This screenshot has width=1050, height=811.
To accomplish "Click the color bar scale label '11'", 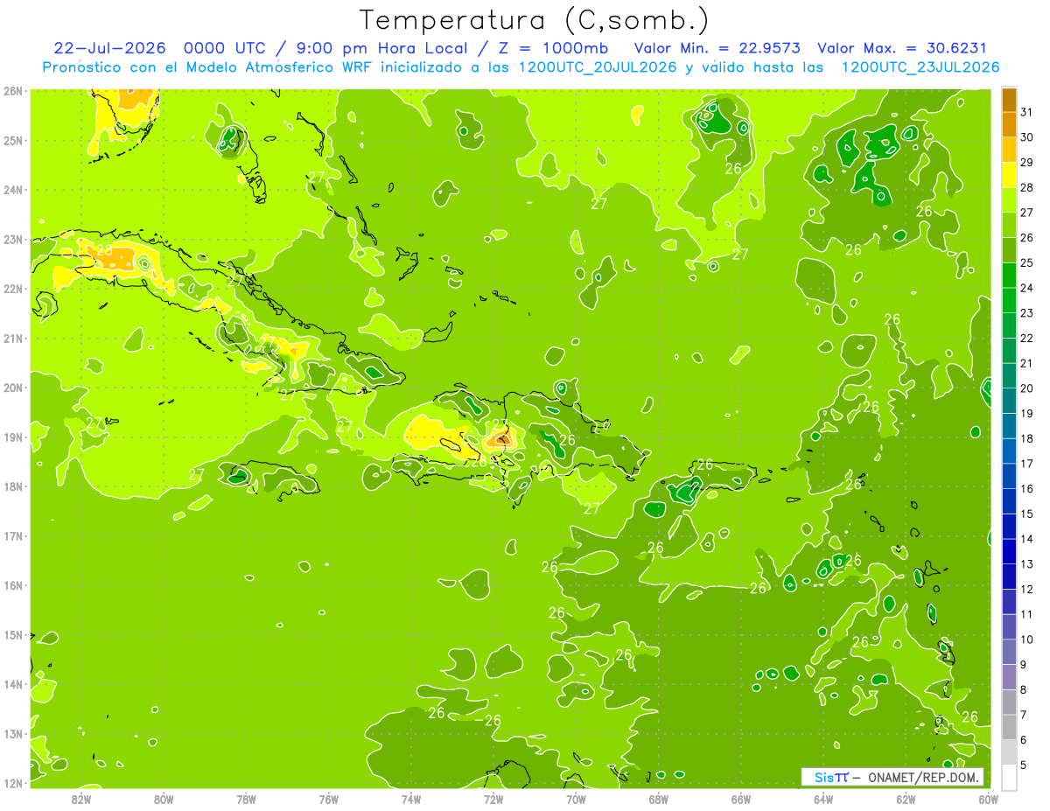I will 1027,614.
